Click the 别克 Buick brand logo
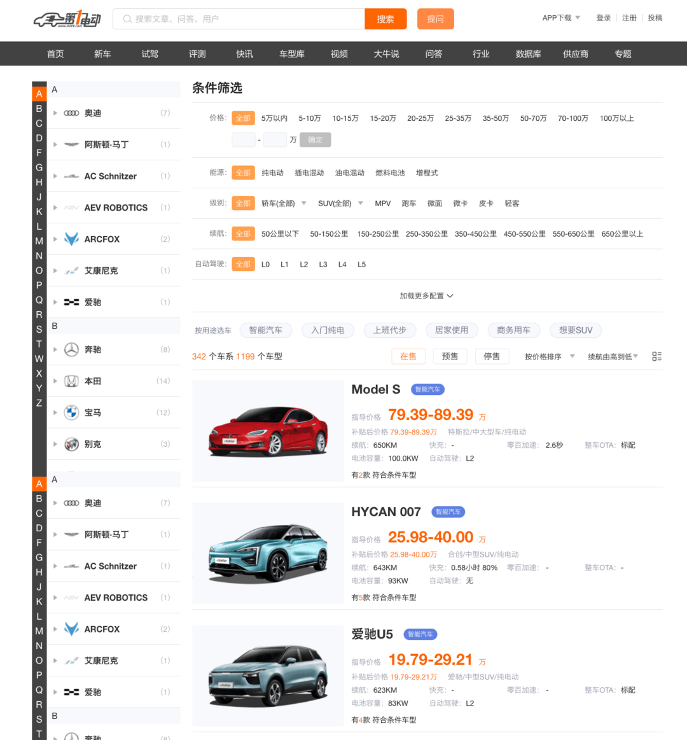 pos(71,444)
